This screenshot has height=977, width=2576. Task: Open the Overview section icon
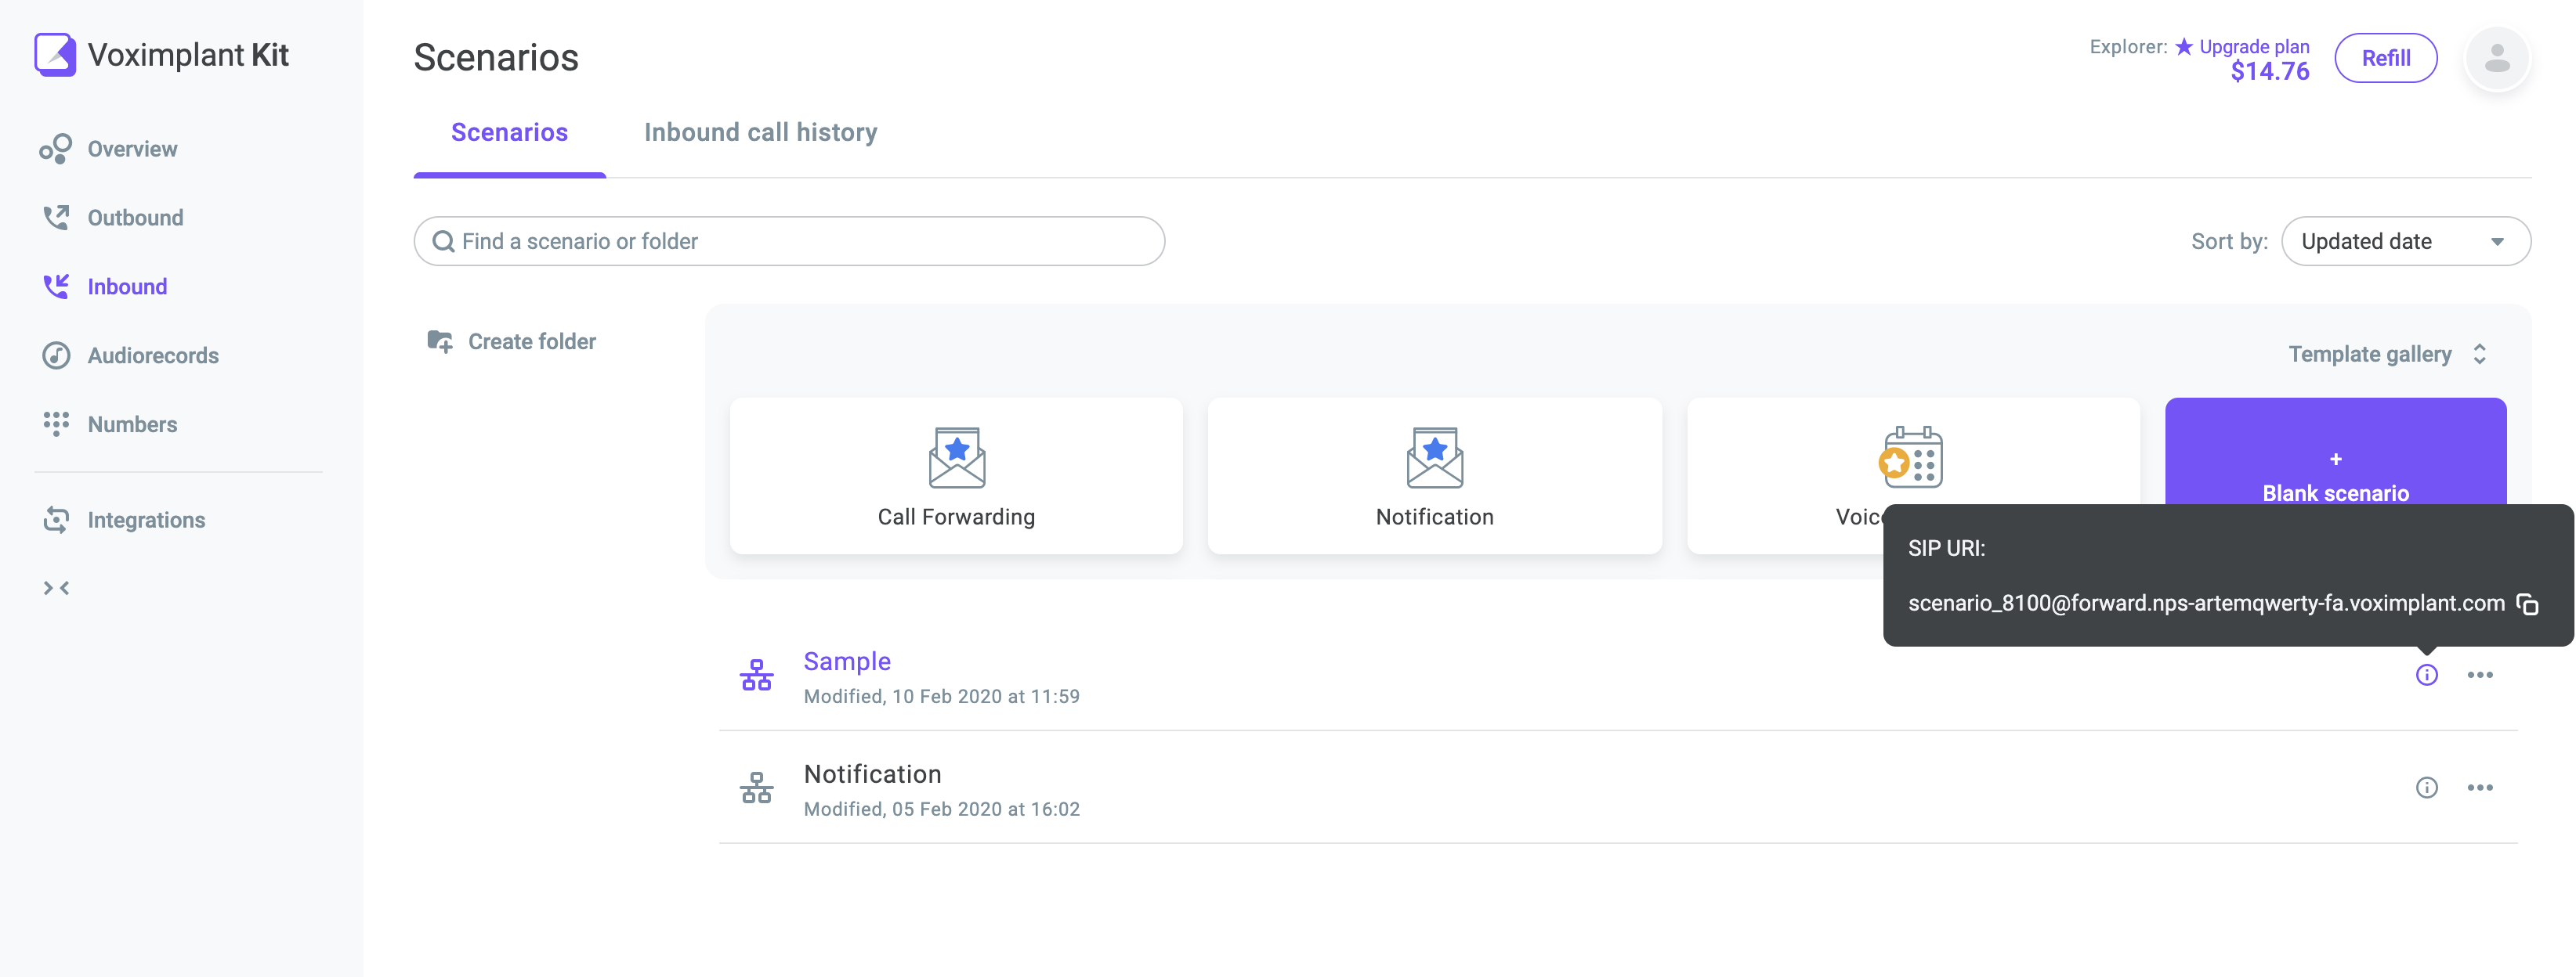click(x=56, y=149)
